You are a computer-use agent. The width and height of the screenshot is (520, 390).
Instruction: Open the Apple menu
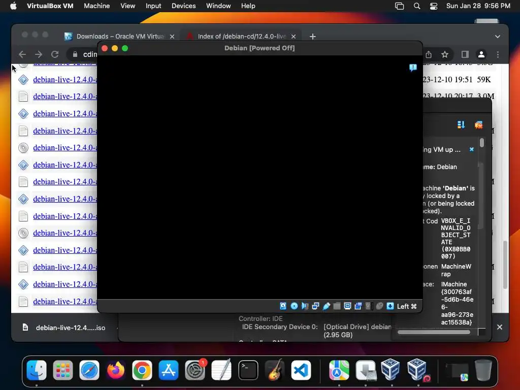[13, 6]
